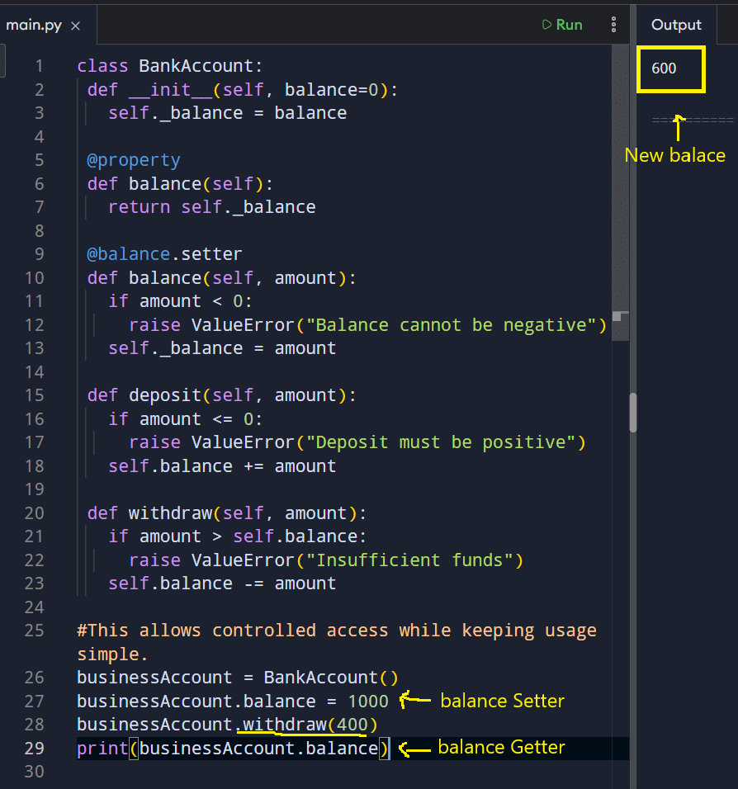Switch to the Output panel
The height and width of the screenshot is (789, 738).
(675, 24)
